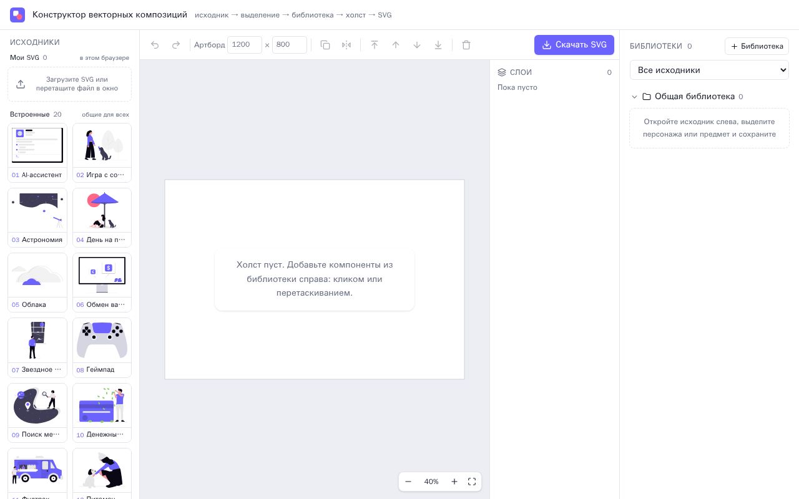Click the + Библиотека button
Viewport: 799px width, 499px height.
(757, 46)
